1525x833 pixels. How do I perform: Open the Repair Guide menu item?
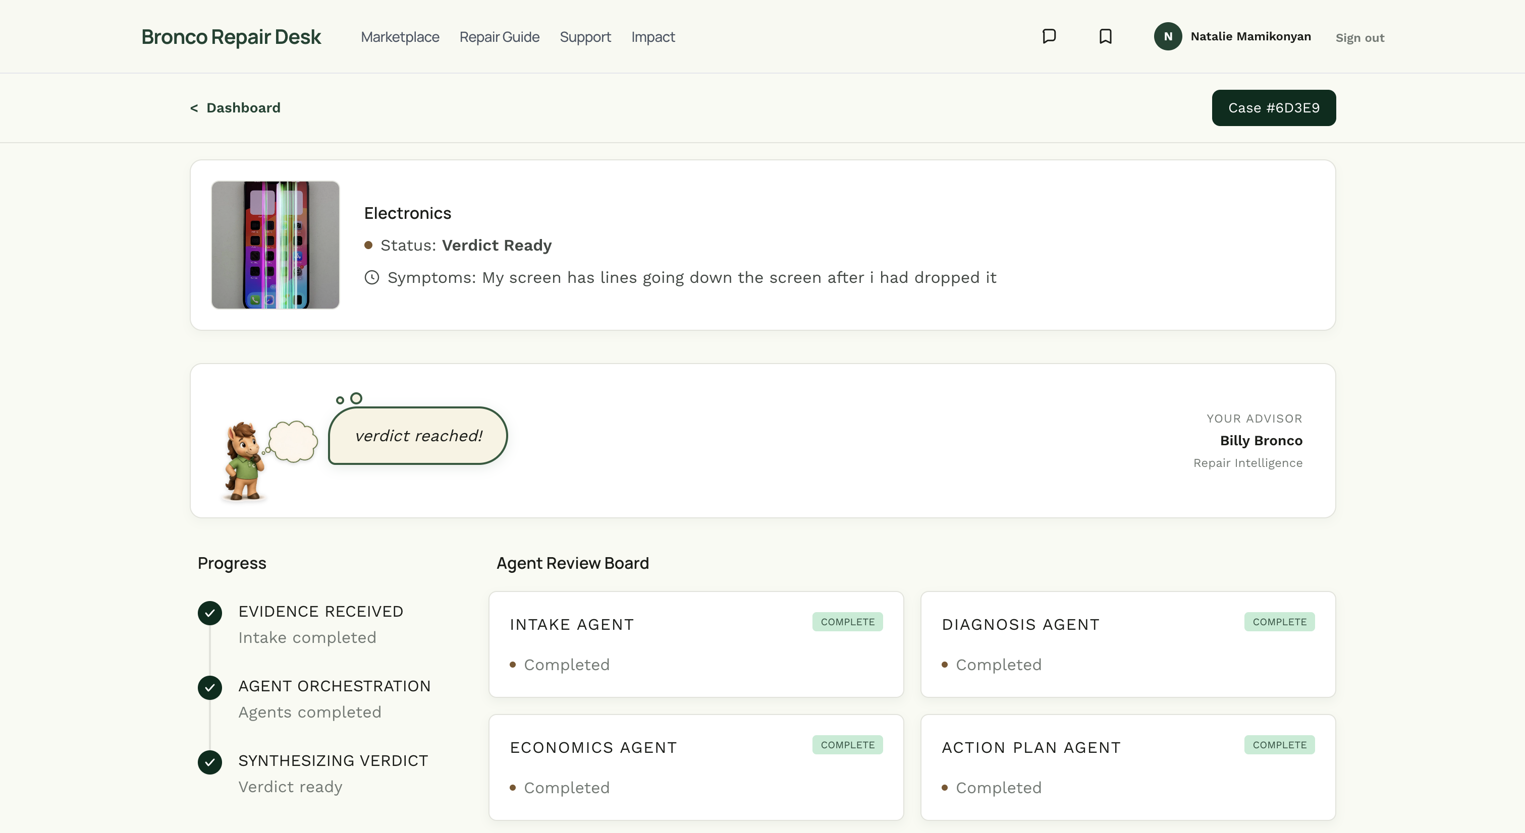[499, 37]
